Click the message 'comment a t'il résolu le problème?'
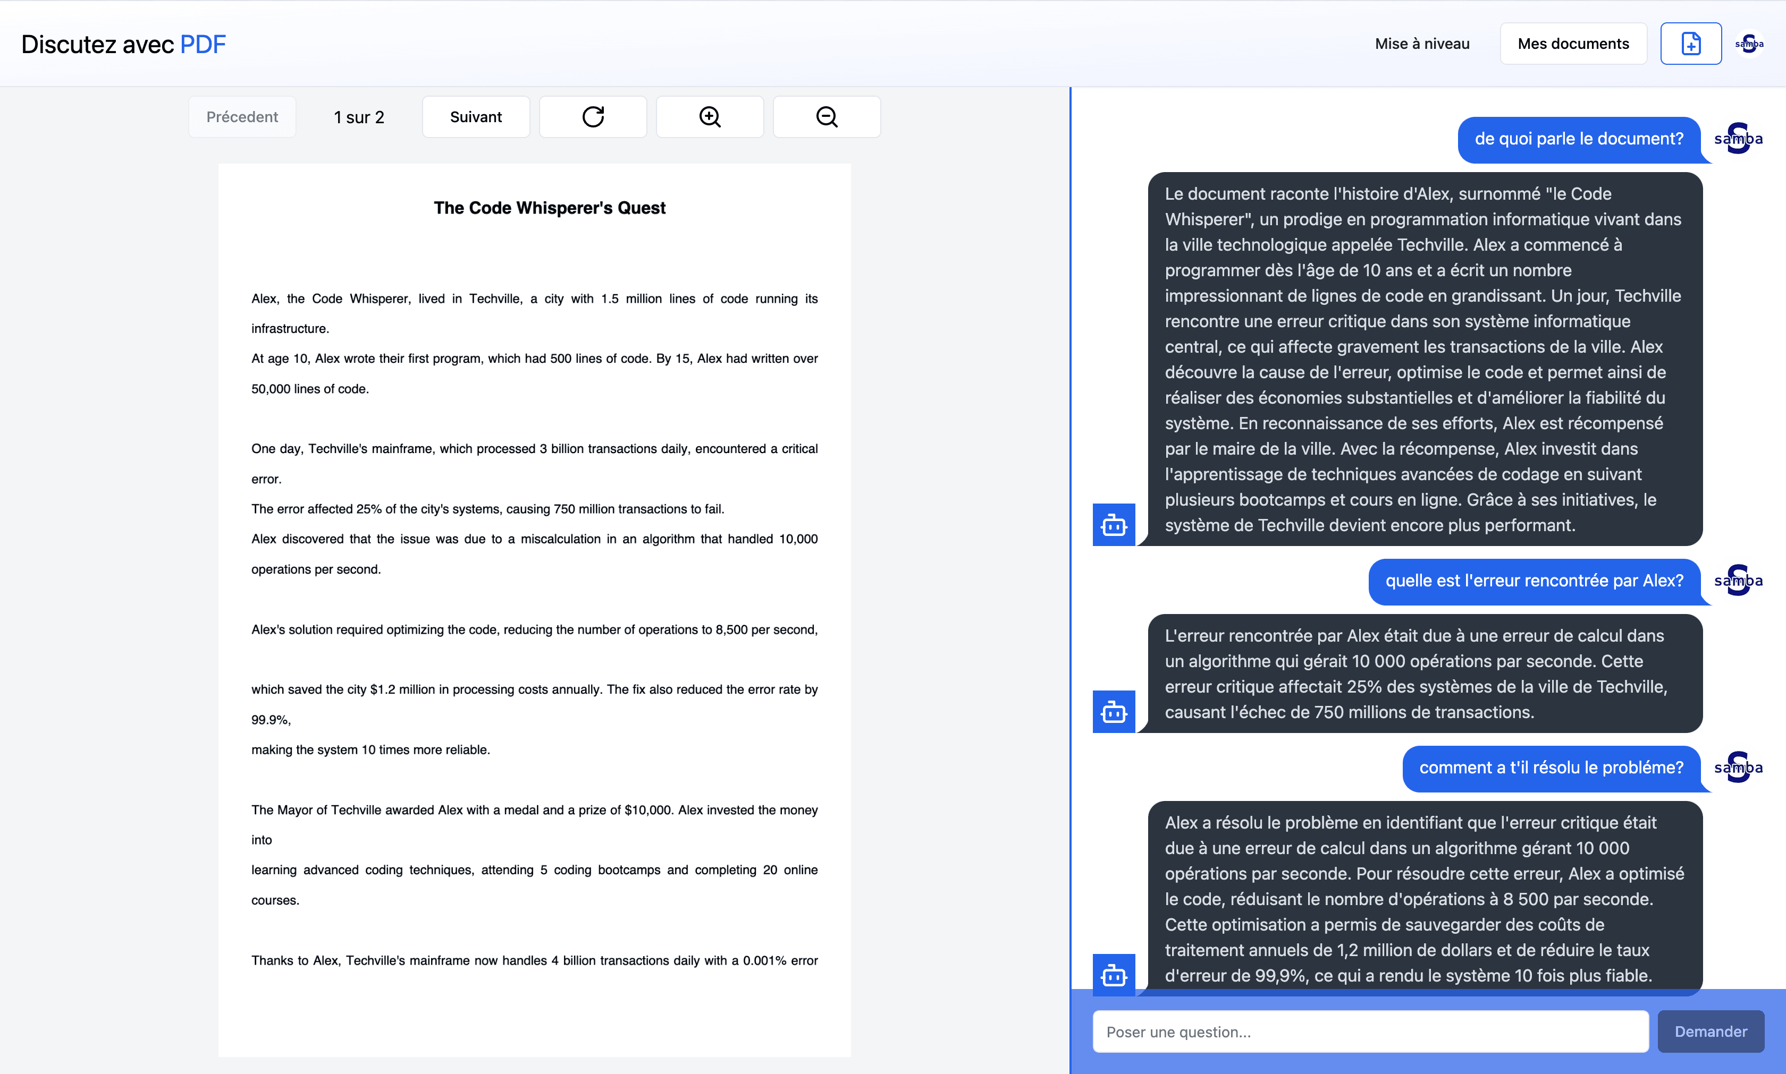The image size is (1786, 1074). point(1552,768)
